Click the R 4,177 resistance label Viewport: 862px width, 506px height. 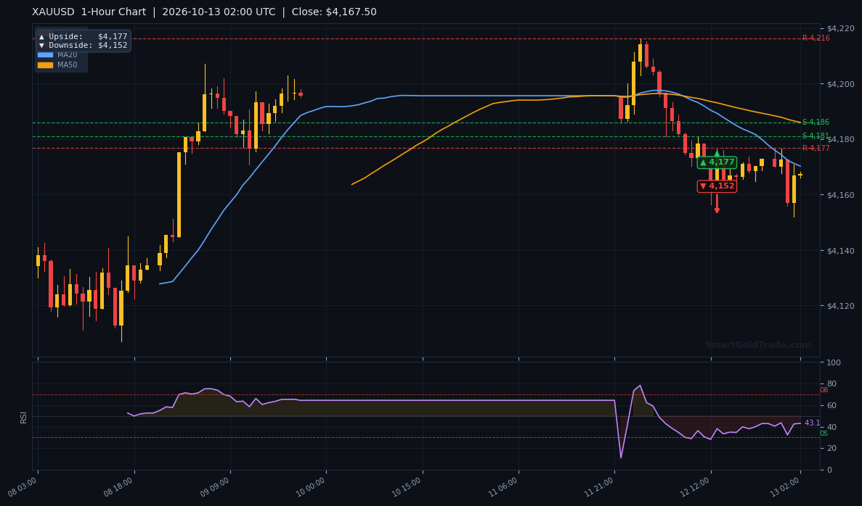click(x=816, y=148)
